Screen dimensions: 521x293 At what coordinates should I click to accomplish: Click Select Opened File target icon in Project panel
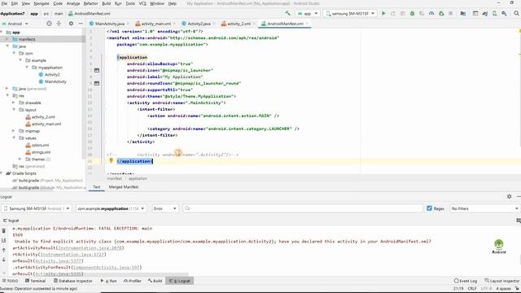click(49, 24)
